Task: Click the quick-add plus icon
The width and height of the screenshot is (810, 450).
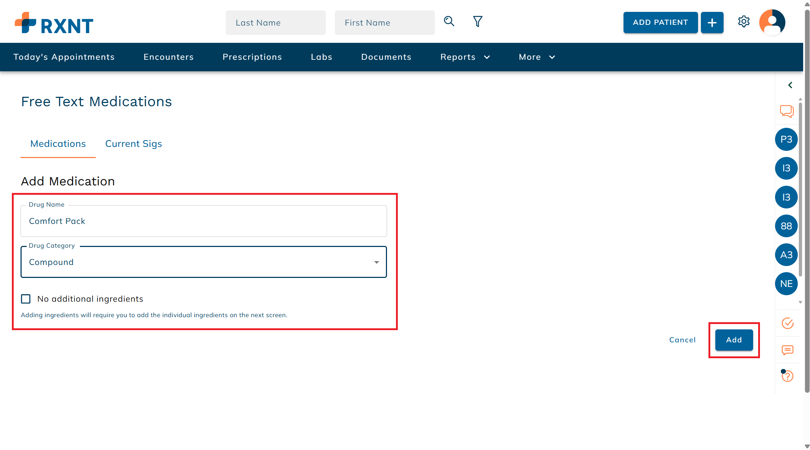Action: tap(712, 22)
